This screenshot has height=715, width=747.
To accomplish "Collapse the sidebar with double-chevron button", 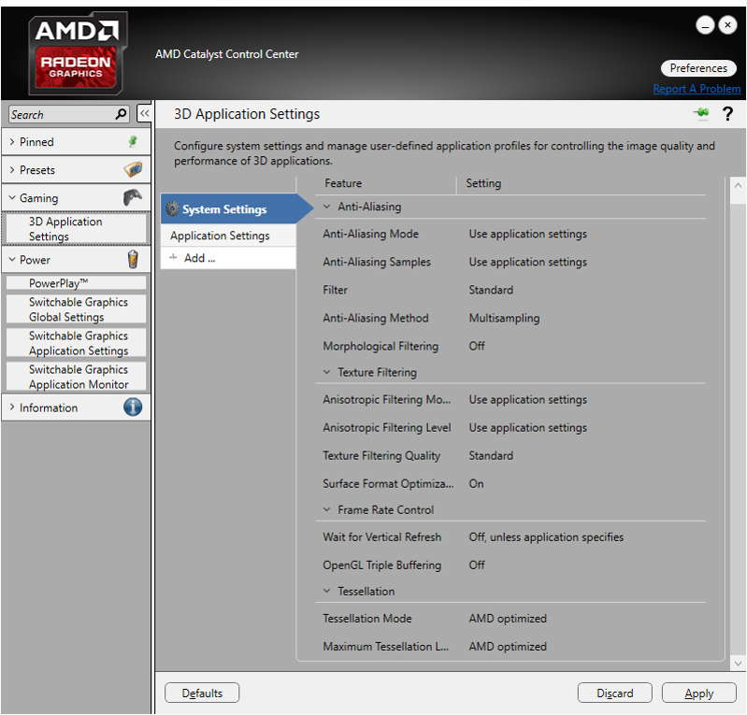I will tap(144, 113).
